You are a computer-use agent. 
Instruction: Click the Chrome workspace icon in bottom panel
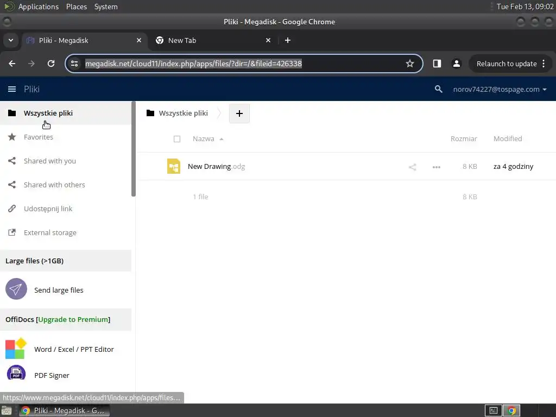511,410
